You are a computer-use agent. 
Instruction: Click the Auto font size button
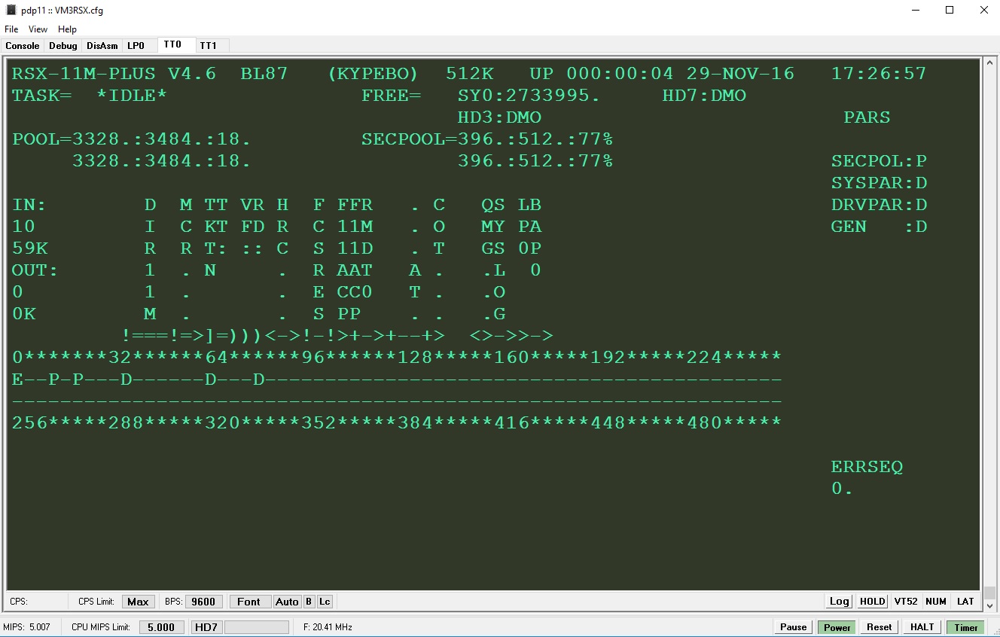[x=287, y=602]
